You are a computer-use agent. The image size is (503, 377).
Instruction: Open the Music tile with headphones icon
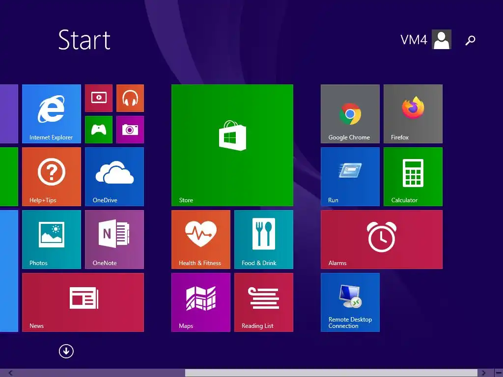pyautogui.click(x=130, y=98)
